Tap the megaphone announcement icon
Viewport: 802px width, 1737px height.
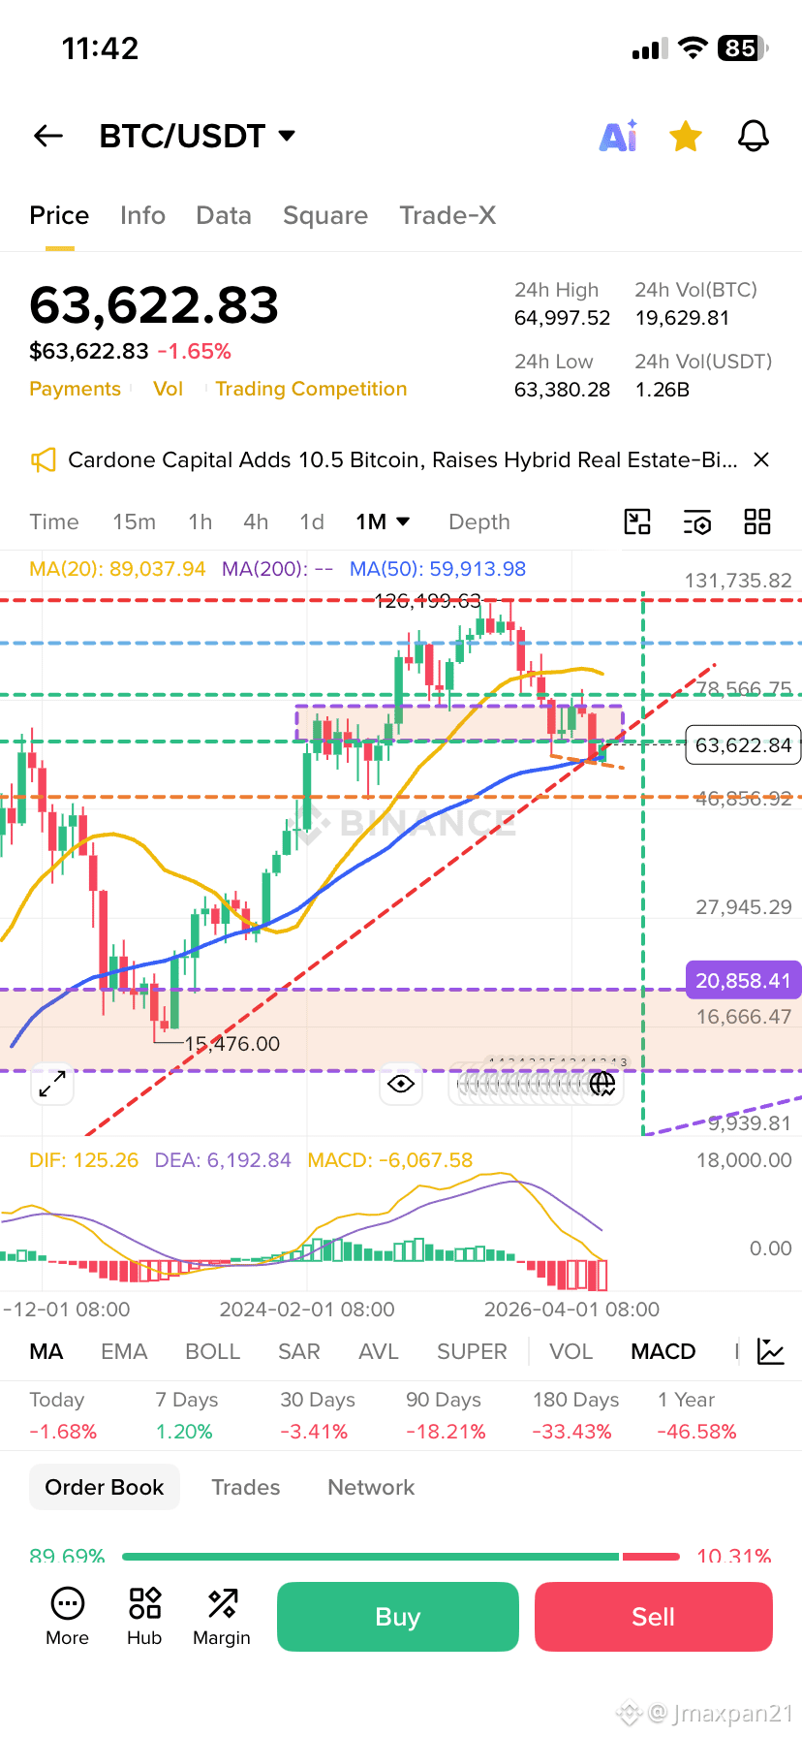click(x=44, y=459)
